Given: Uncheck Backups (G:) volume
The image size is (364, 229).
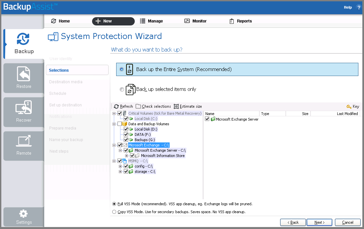Looking at the screenshot, I should click(126, 140).
